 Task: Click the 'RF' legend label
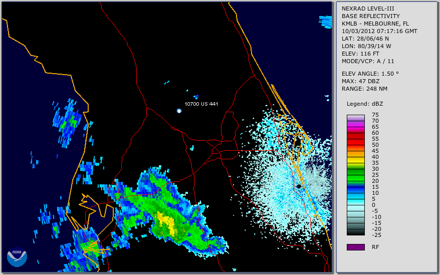375,247
